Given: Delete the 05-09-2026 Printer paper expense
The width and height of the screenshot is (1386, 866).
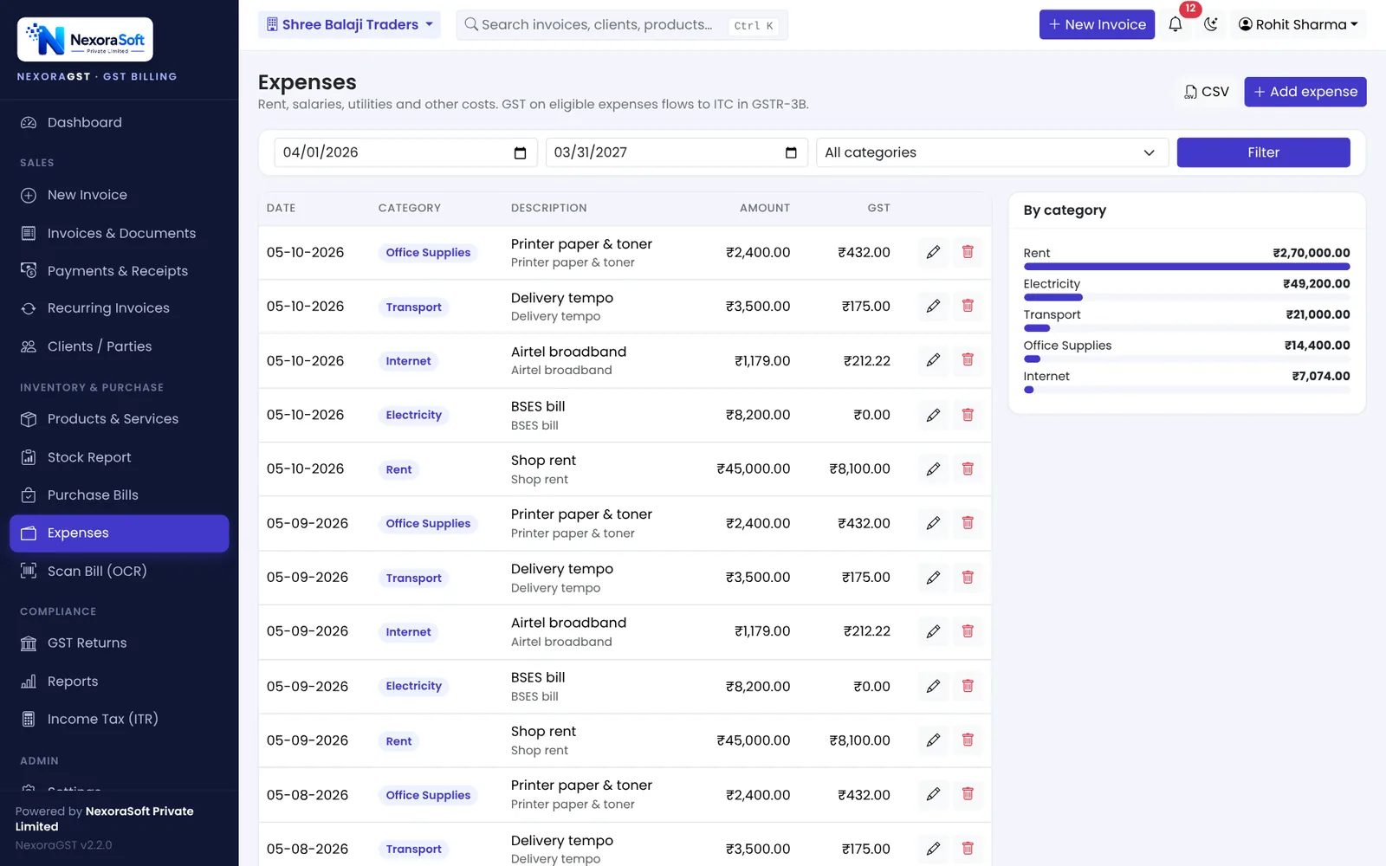Looking at the screenshot, I should point(968,523).
